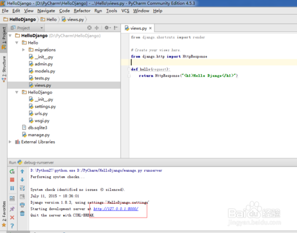
Task: Pause the run console output
Action: (12, 188)
